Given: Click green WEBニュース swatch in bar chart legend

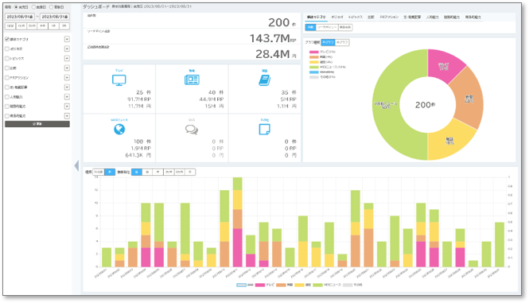Looking at the screenshot, I should 318,286.
